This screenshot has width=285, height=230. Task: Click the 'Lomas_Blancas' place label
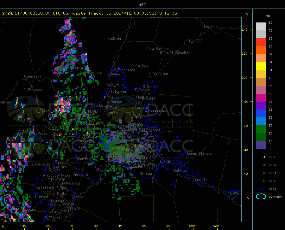tap(199, 153)
